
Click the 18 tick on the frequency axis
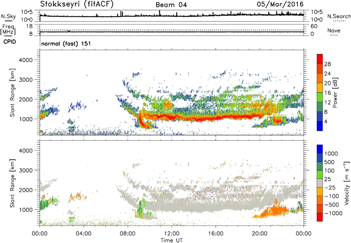click(x=29, y=26)
